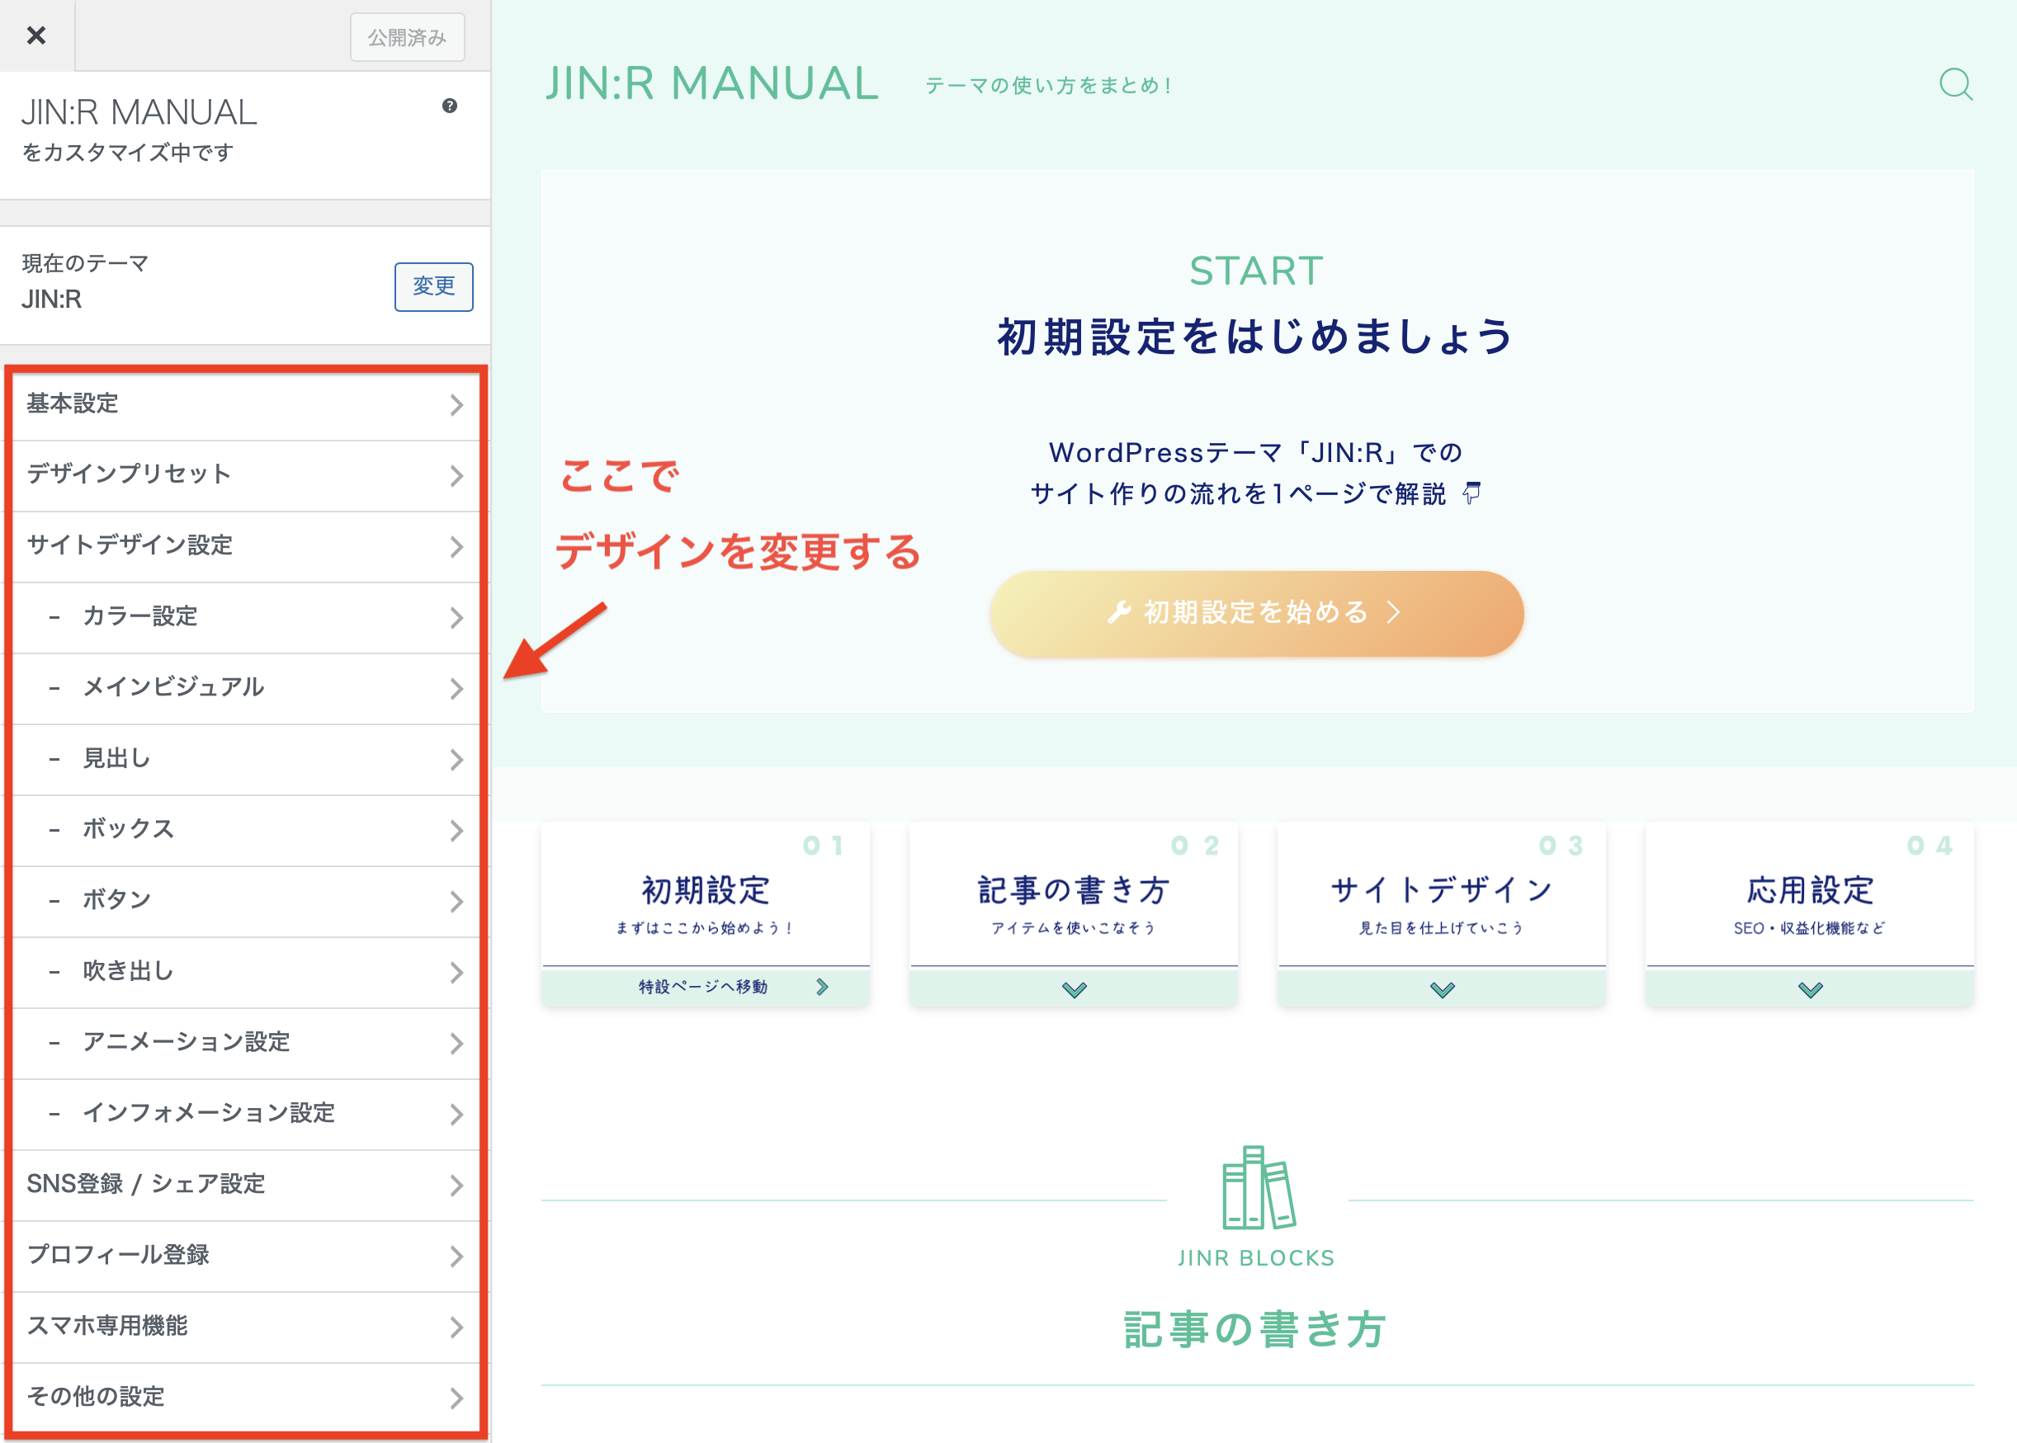Click the chevron on the 基本設定 row
This screenshot has width=2017, height=1443.
[456, 405]
